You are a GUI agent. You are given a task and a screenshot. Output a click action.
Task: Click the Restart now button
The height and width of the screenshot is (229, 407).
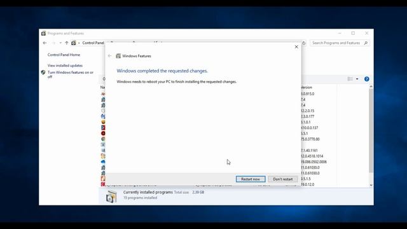point(251,179)
